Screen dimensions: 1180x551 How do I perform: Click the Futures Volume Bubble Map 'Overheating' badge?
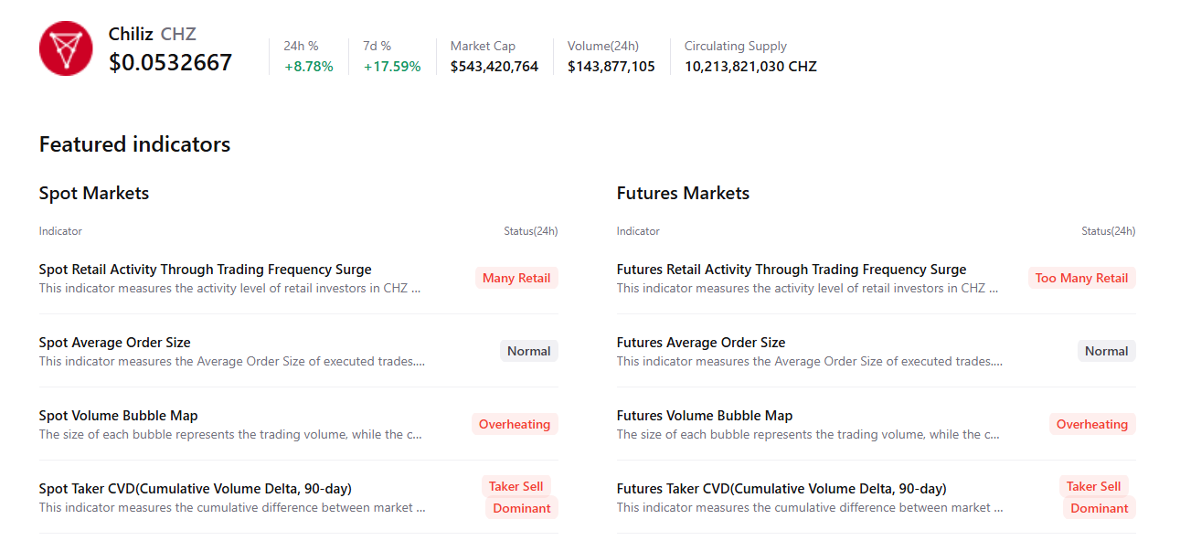(x=1091, y=424)
